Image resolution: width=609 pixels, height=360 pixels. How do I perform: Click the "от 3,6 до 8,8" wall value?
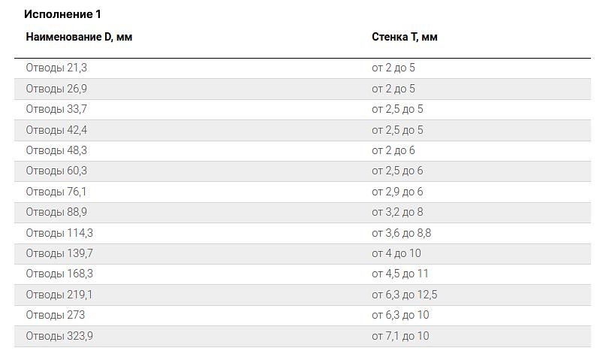tap(401, 233)
